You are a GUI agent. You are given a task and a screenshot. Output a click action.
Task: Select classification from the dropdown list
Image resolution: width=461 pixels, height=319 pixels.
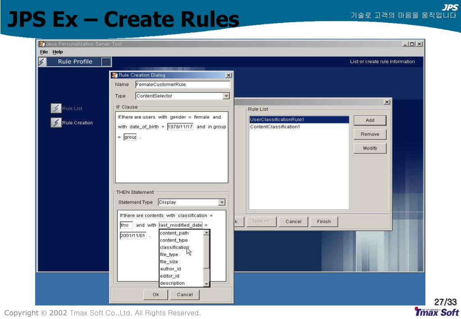tap(181, 247)
